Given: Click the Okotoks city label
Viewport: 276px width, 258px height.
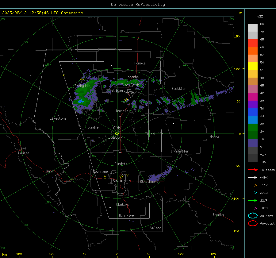Looking at the screenshot, I should [x=123, y=205].
